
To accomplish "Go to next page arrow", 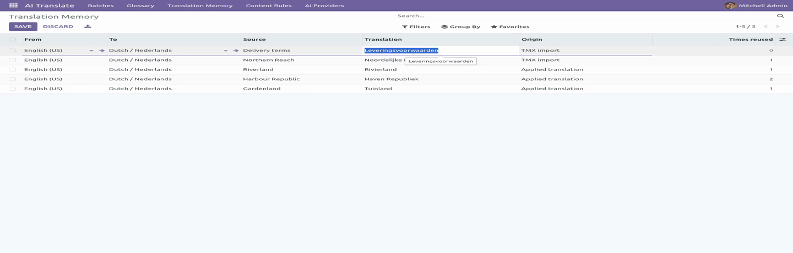I will (x=778, y=26).
